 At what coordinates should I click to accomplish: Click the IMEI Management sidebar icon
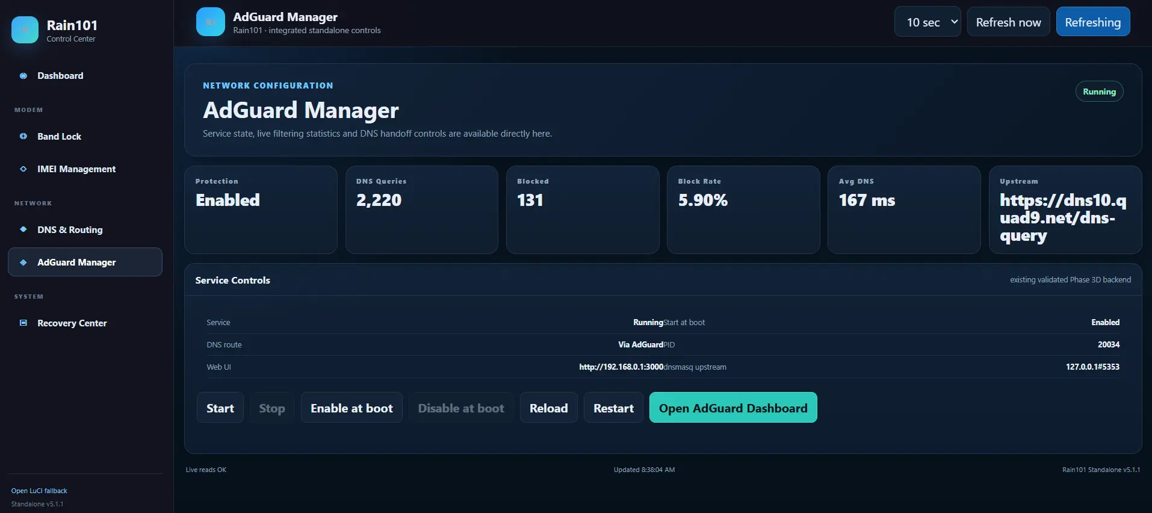[x=23, y=169]
